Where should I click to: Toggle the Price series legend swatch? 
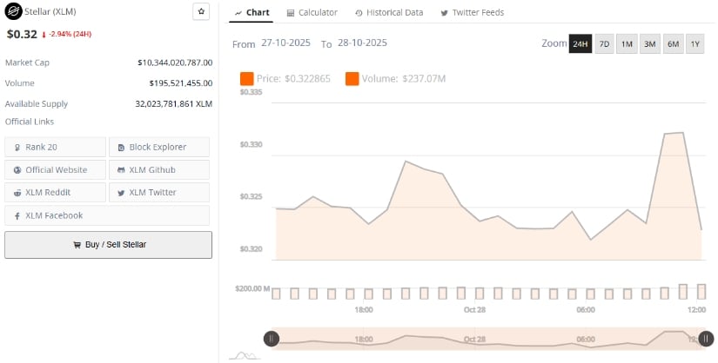[246, 79]
